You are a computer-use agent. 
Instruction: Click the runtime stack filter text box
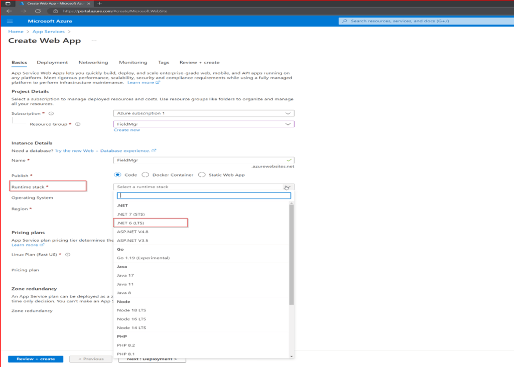point(204,196)
